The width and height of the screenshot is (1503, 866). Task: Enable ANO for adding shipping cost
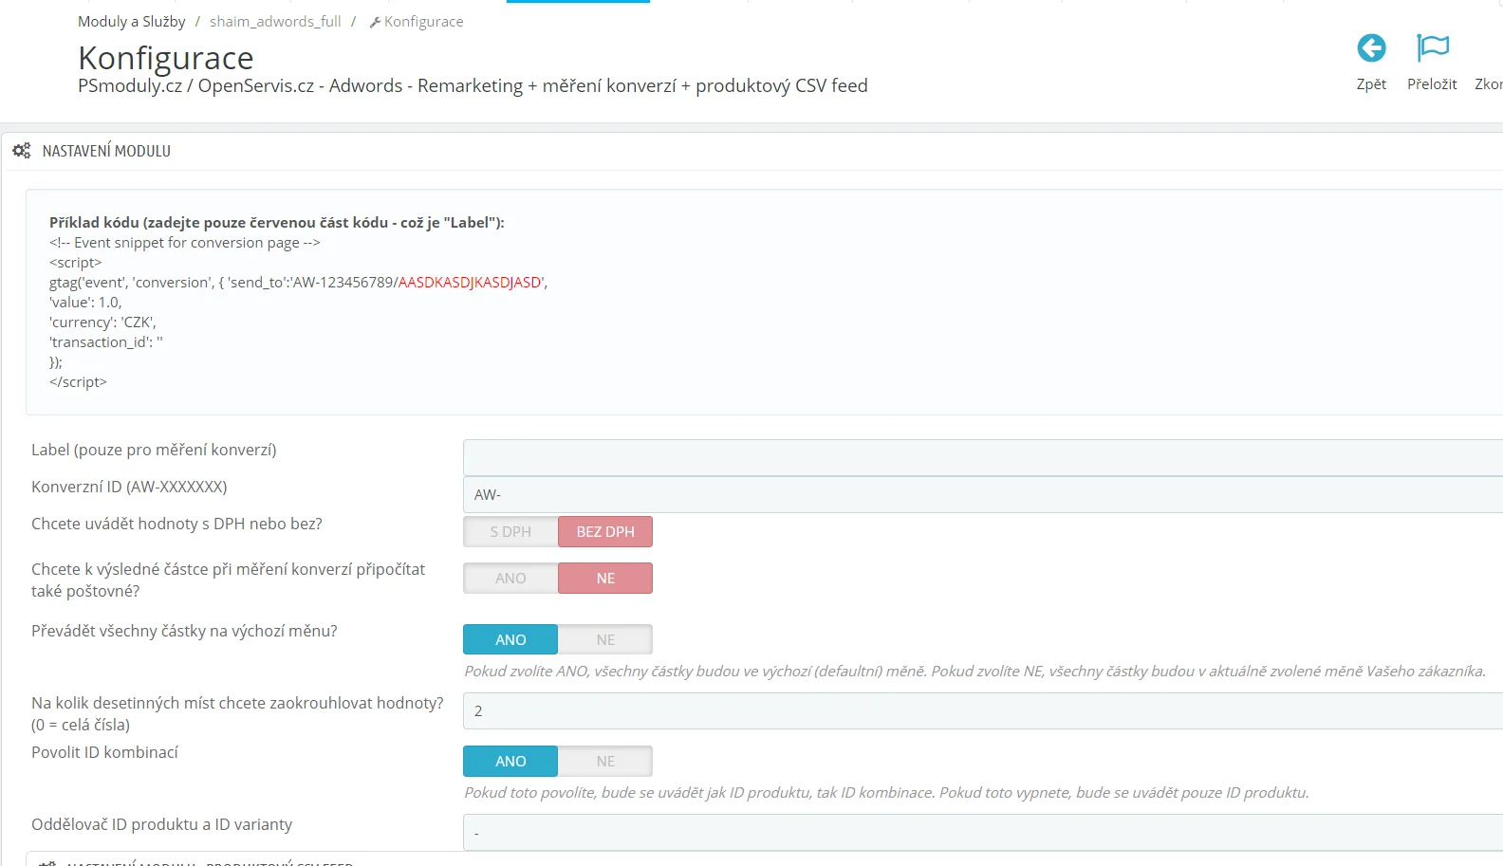pyautogui.click(x=510, y=579)
